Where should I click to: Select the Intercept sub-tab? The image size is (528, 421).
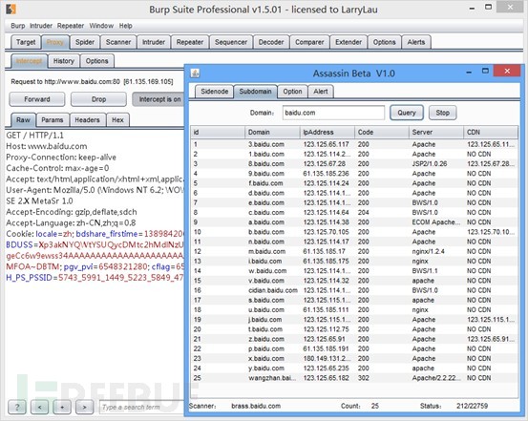tap(29, 61)
